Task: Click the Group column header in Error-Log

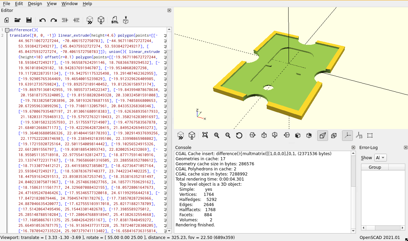Action: pos(375,167)
